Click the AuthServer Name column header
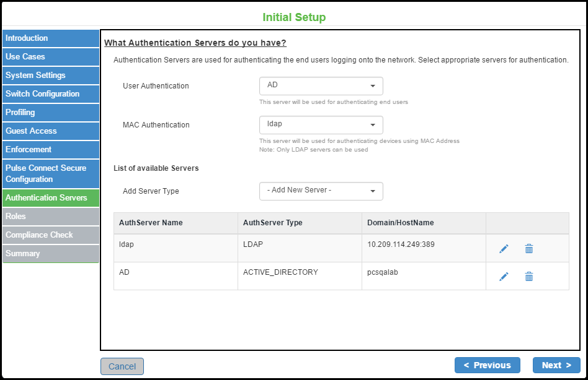 click(x=151, y=223)
